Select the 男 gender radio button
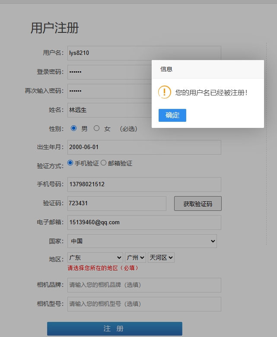The height and width of the screenshot is (337, 277). pos(74,128)
